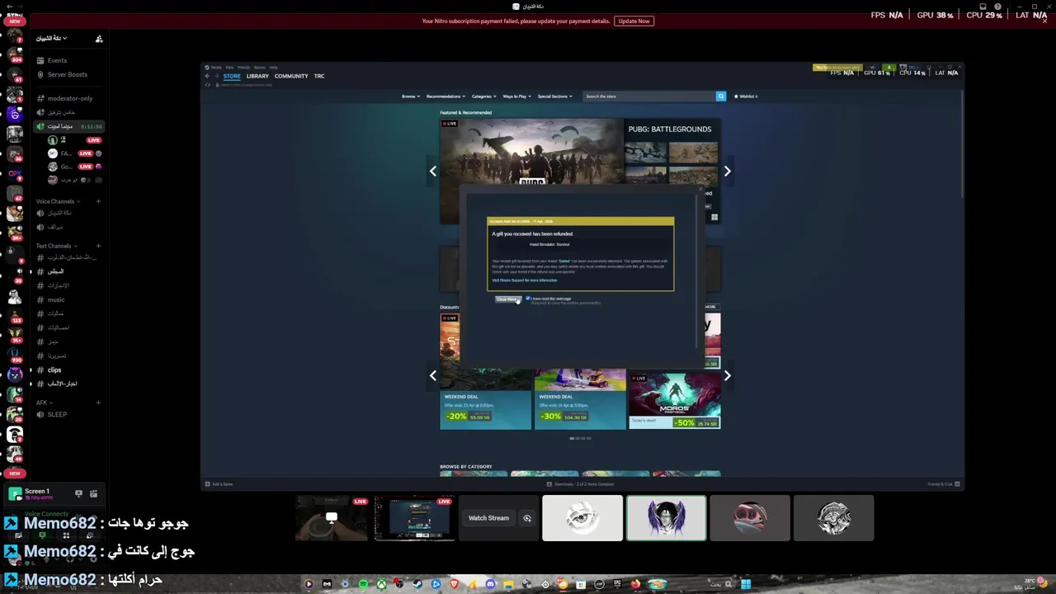Open the Events entry

coord(57,60)
